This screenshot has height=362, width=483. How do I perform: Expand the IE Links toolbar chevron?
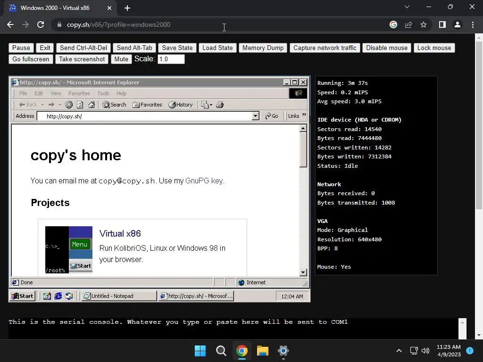click(x=304, y=115)
